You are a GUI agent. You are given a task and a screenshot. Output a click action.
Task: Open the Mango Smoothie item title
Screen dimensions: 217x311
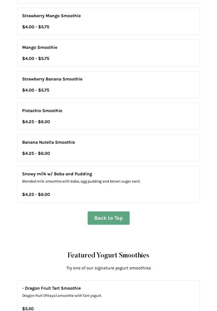[x=40, y=47]
